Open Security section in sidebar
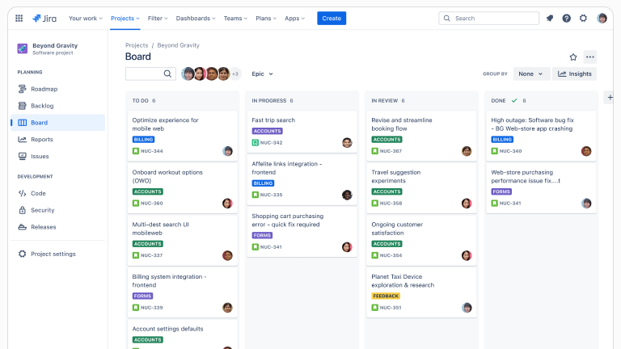Image resolution: width=621 pixels, height=349 pixels. (x=42, y=210)
